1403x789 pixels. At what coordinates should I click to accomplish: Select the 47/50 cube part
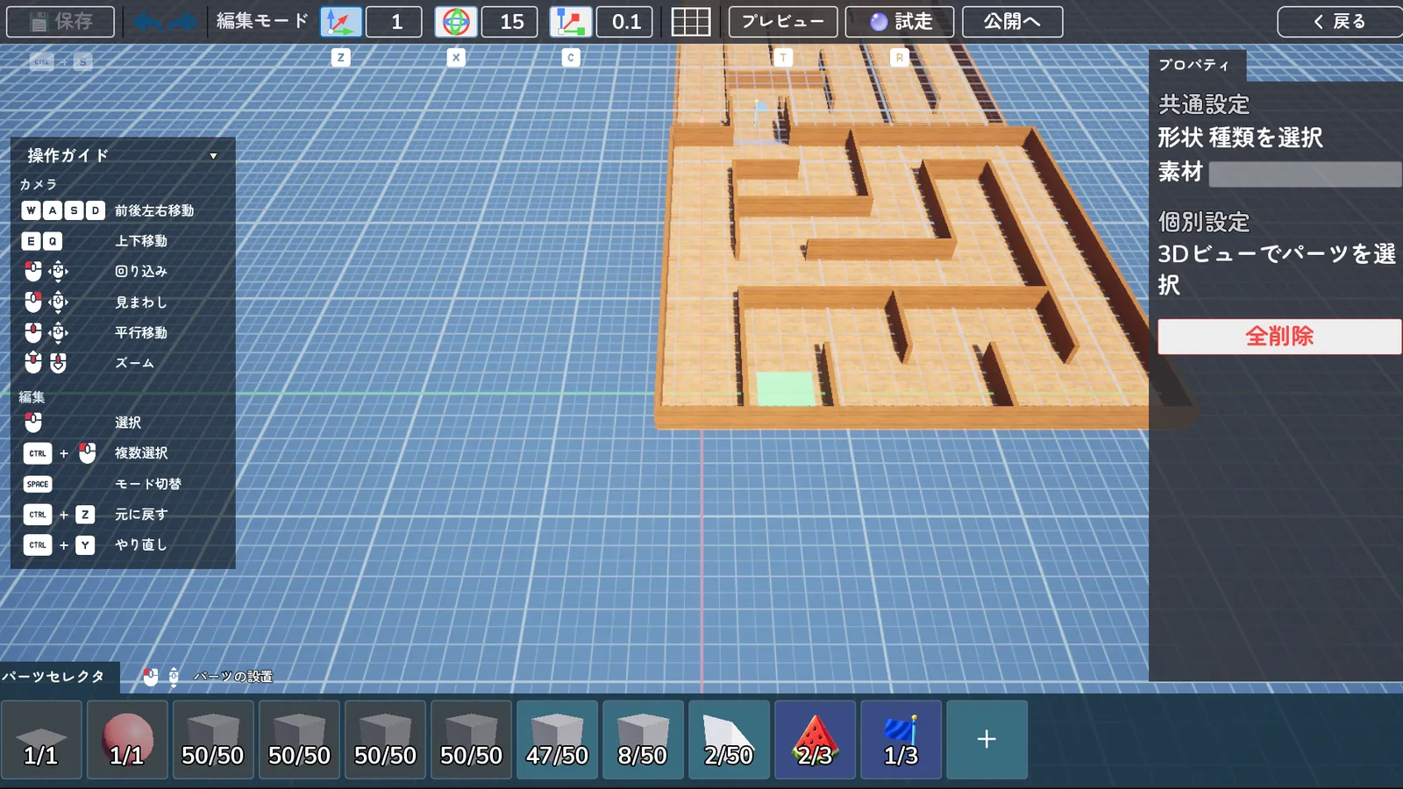(x=557, y=739)
